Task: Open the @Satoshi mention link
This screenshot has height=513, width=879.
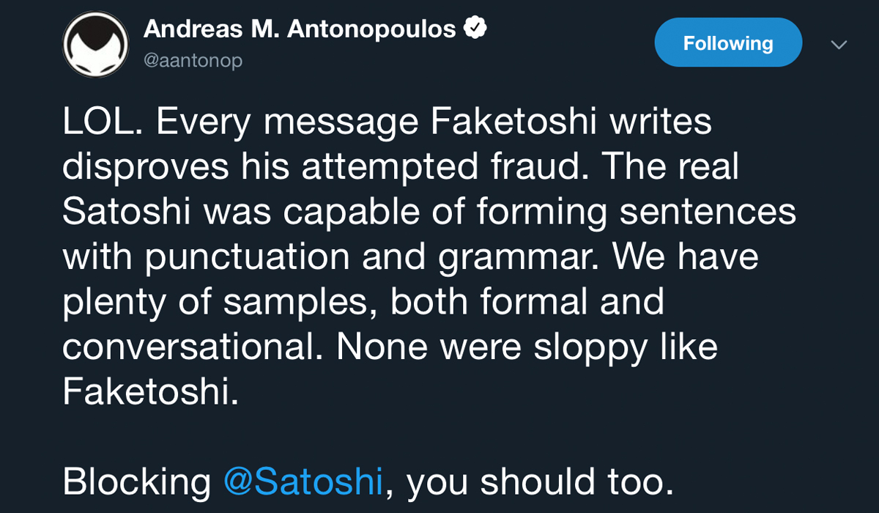Action: coord(303,481)
